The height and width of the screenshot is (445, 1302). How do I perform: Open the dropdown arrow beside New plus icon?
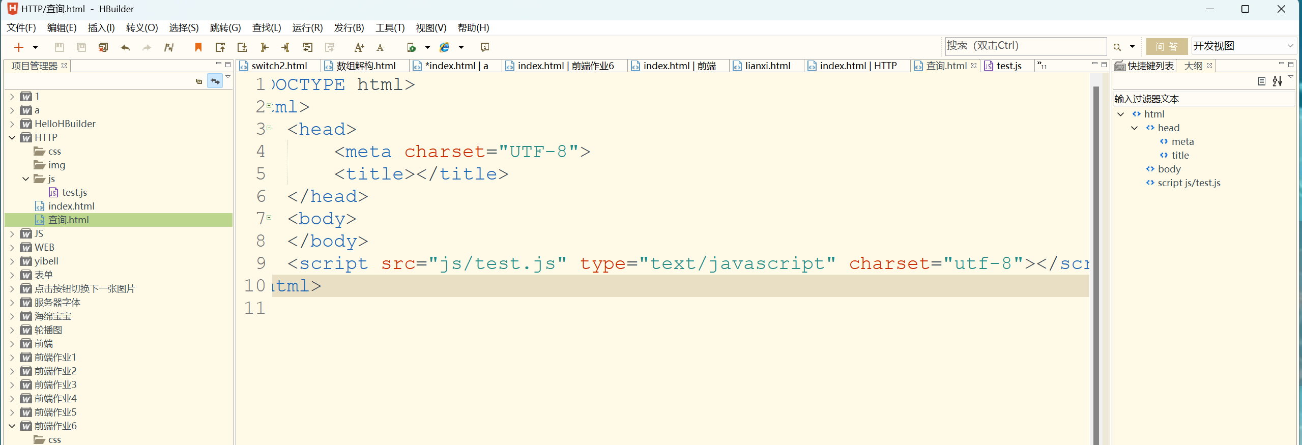[35, 47]
